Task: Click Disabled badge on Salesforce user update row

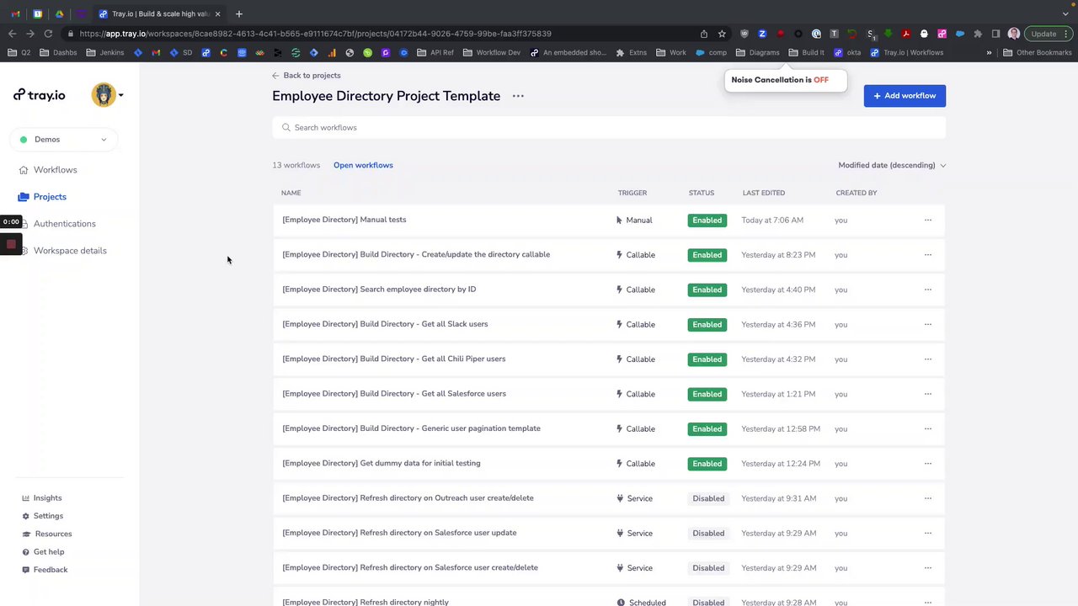Action: 707,534
